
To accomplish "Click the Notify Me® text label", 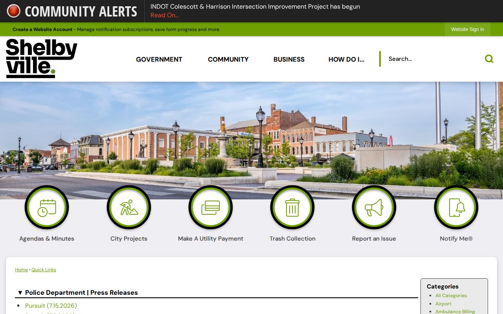I will coord(456,239).
